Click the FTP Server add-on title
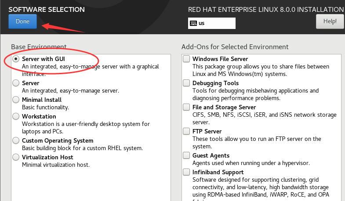Image resolution: width=345 pixels, height=201 pixels. click(207, 131)
